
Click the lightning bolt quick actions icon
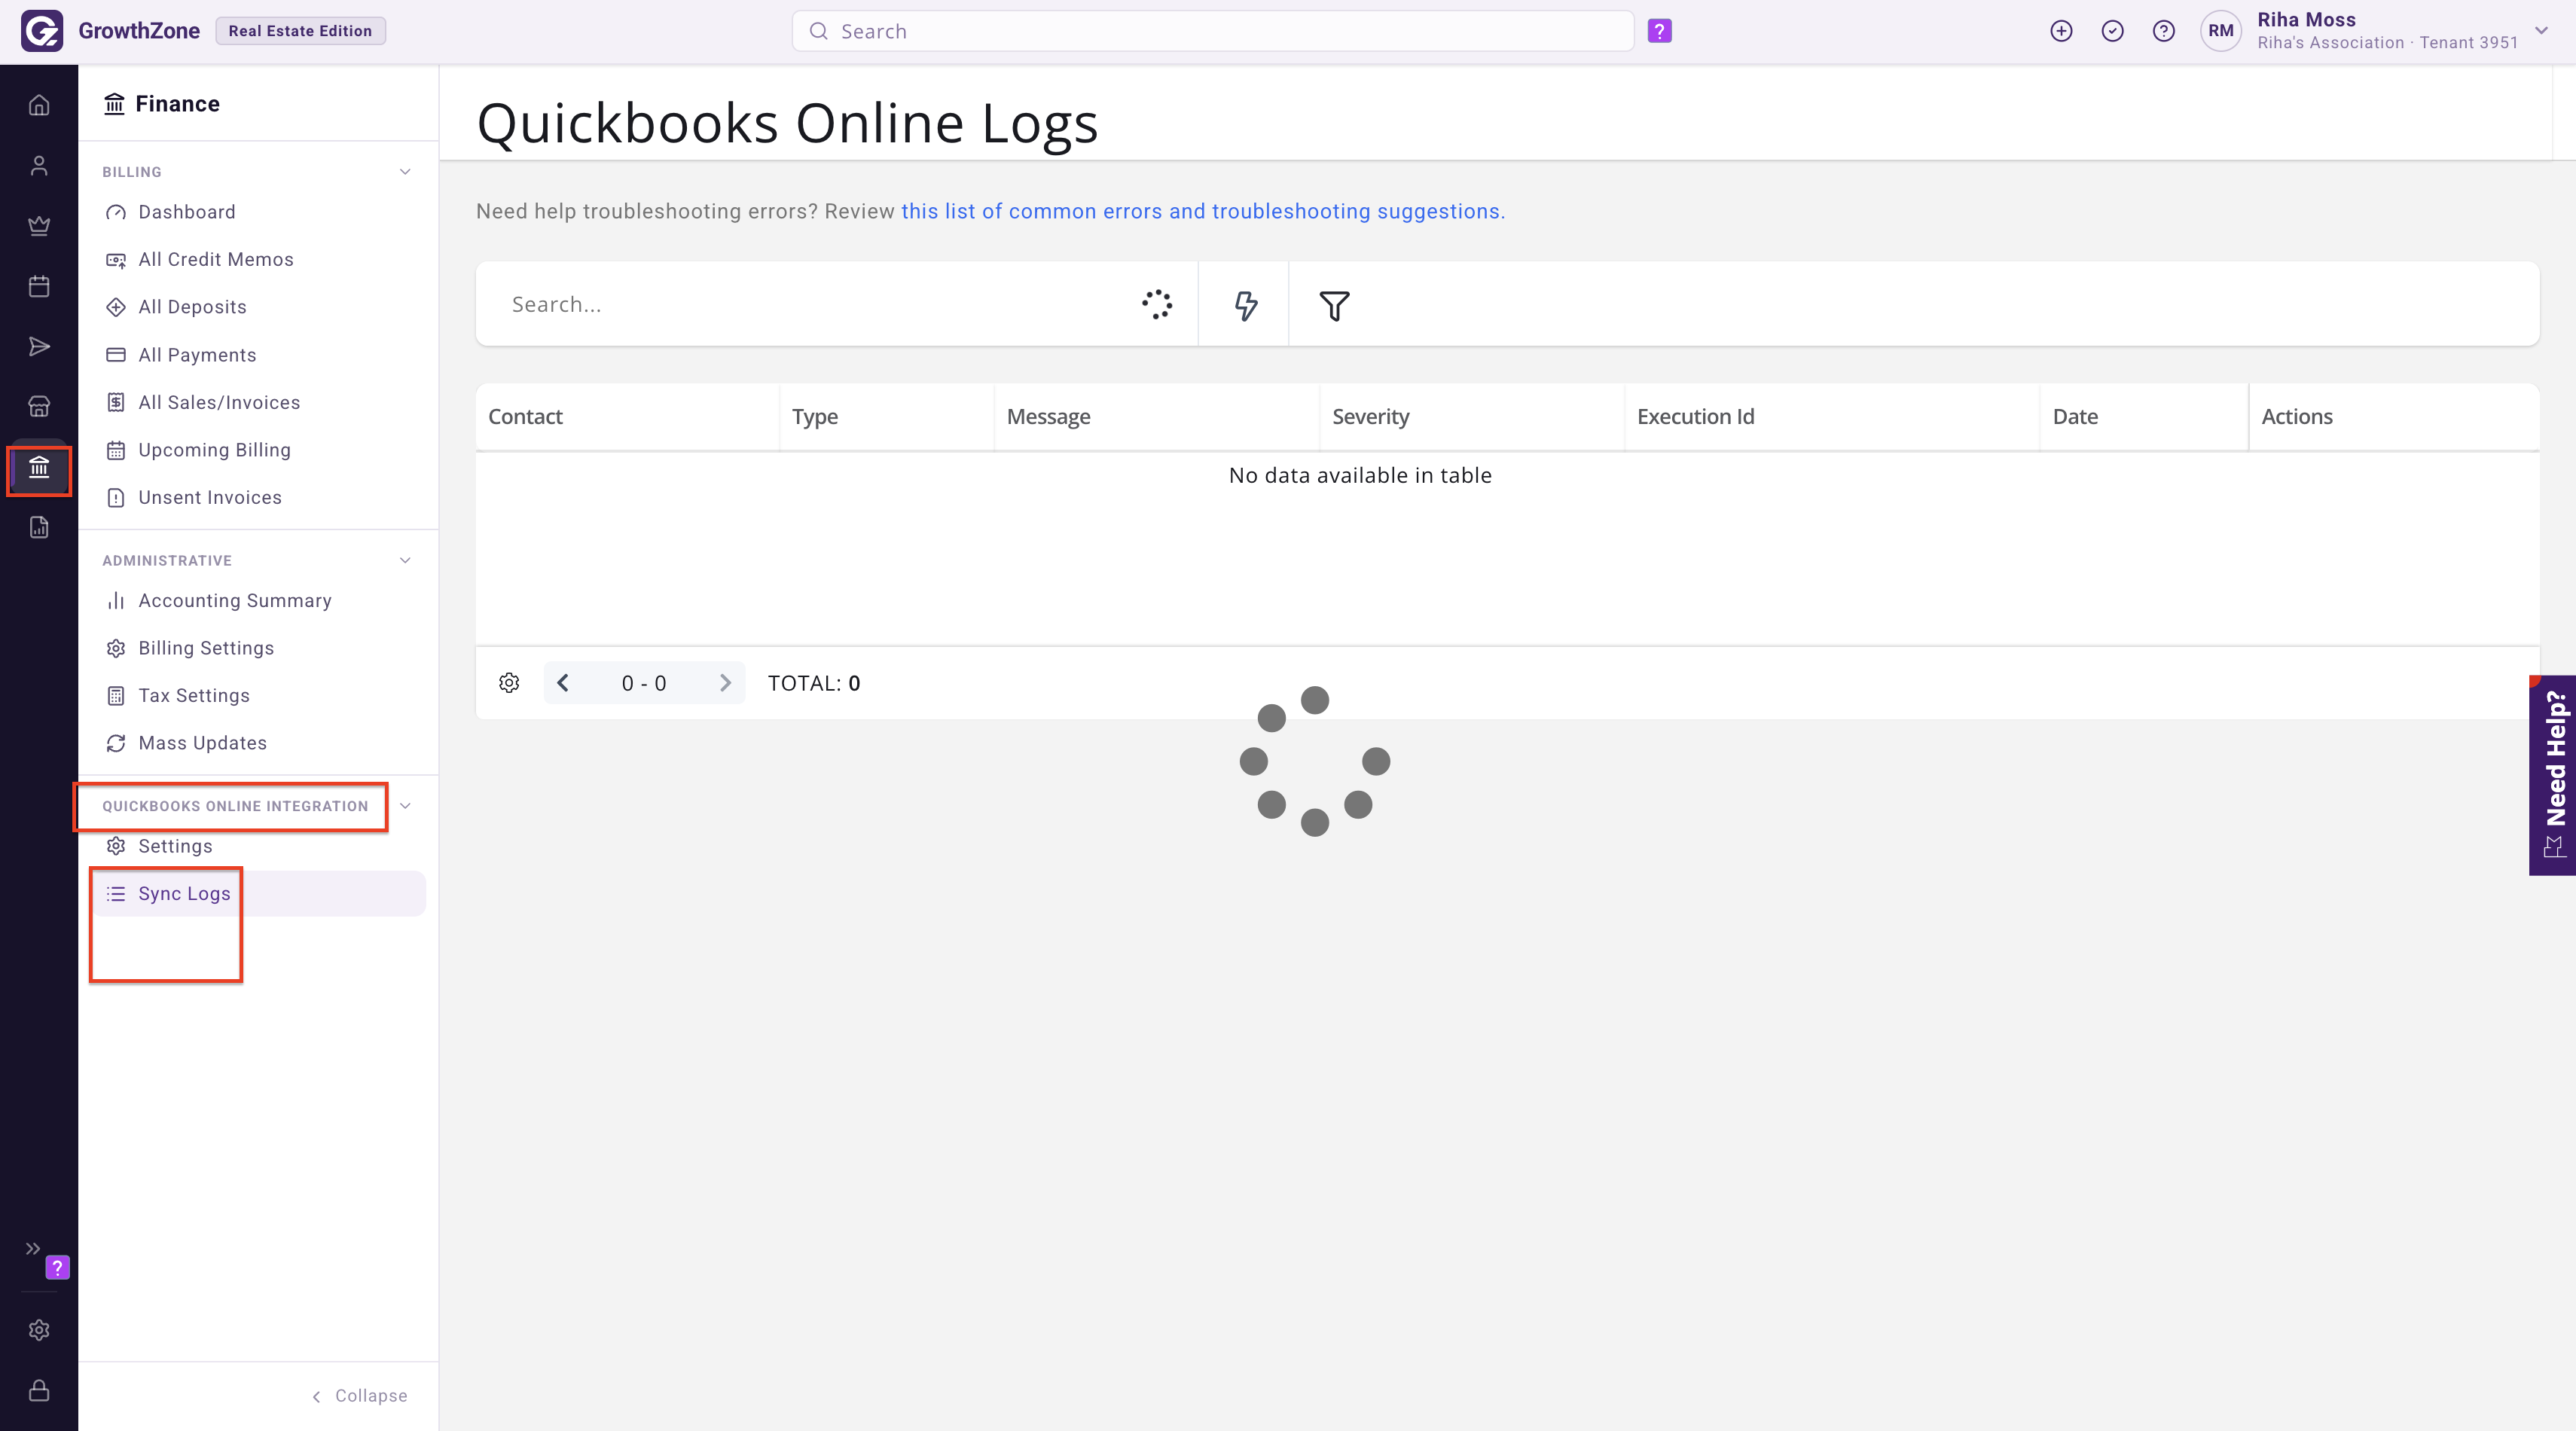(1245, 305)
